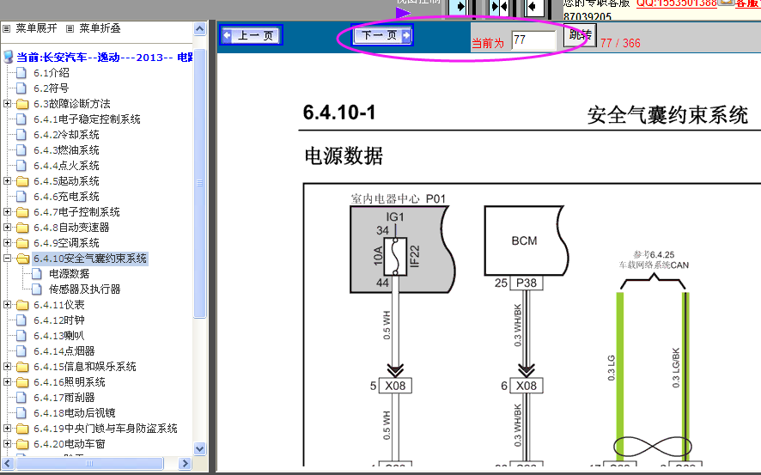The image size is (761, 475).
Task: Click the 下一页 next page button
Action: [x=382, y=35]
